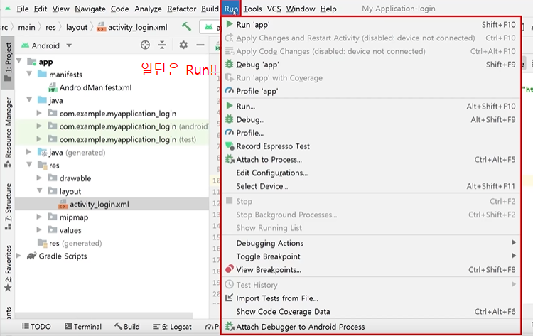The image size is (533, 336).
Task: Open the View menu
Action: pos(60,9)
